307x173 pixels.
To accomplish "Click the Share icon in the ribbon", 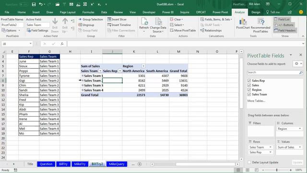I will [x=290, y=12].
